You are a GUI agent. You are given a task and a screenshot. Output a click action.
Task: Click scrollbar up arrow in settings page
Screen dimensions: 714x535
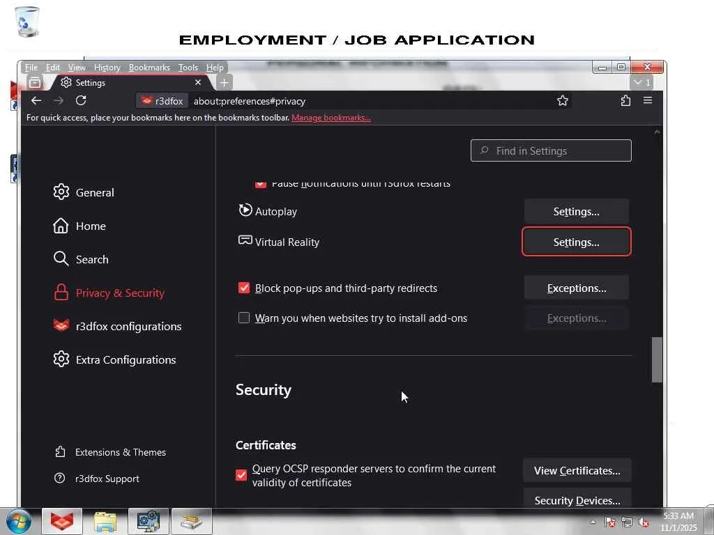(657, 132)
